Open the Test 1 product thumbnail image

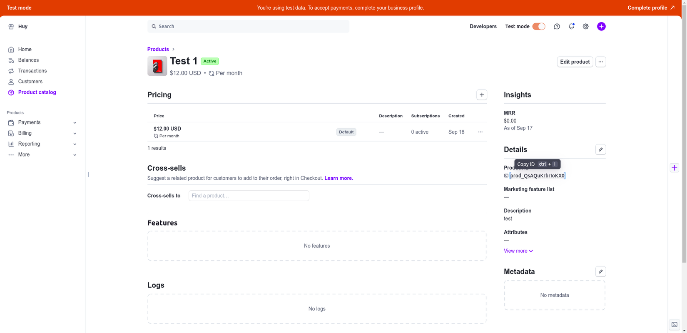pos(157,66)
